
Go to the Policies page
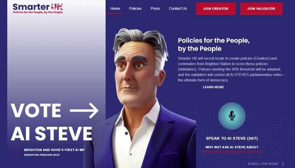click(135, 8)
